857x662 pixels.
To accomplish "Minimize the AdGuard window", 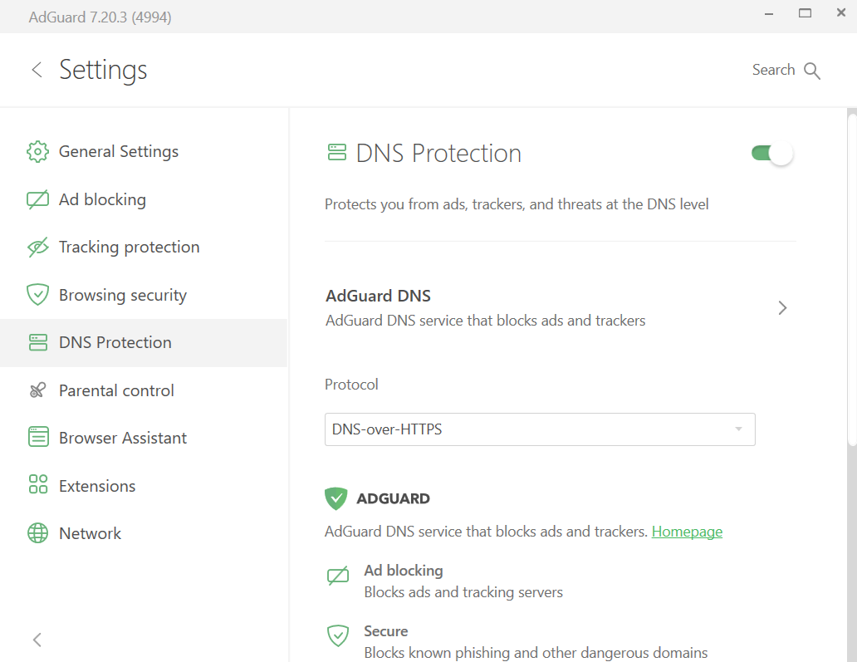I will (769, 13).
